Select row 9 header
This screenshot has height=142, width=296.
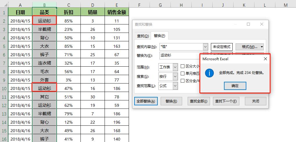click(x=4, y=80)
